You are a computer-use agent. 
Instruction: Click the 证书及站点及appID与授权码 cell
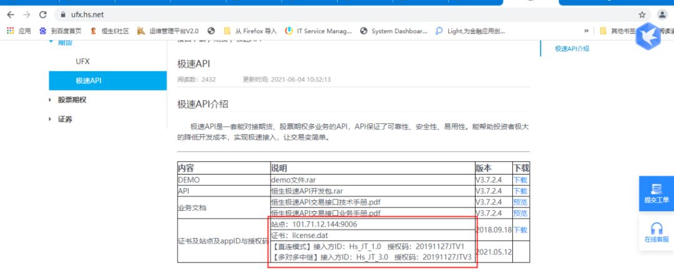(x=223, y=241)
